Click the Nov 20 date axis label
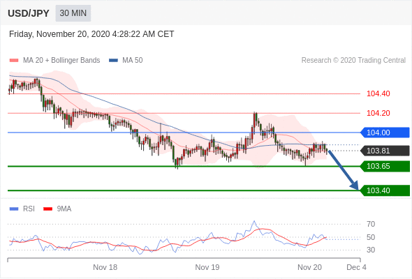This screenshot has width=412, height=279. [x=309, y=267]
